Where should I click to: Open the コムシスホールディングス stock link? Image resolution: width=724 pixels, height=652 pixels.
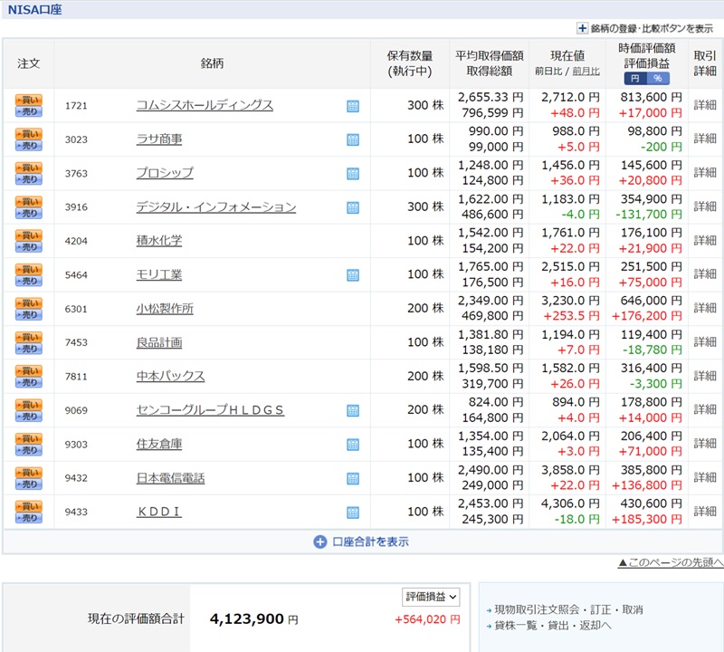tap(205, 105)
